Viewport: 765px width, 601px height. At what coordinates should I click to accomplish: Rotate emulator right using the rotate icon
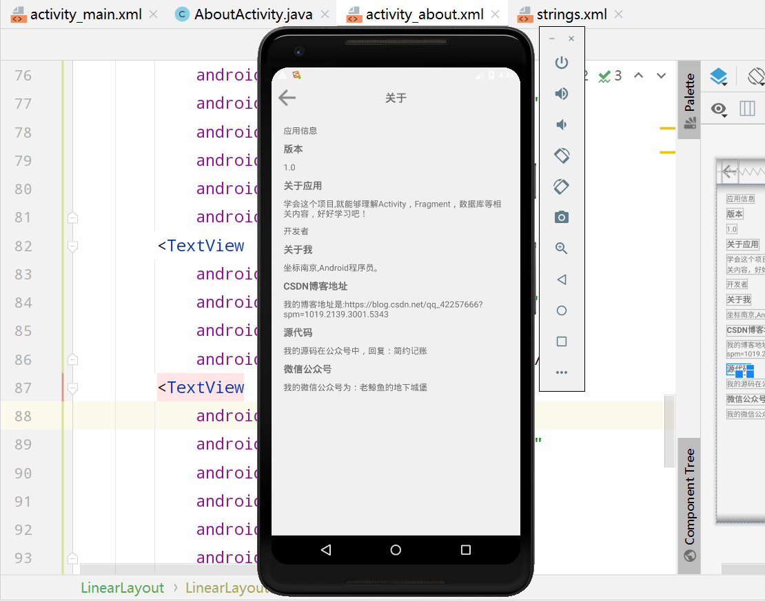click(562, 187)
